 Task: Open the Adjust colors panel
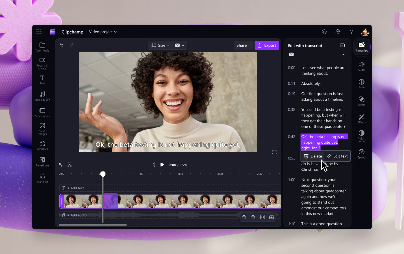(x=362, y=136)
